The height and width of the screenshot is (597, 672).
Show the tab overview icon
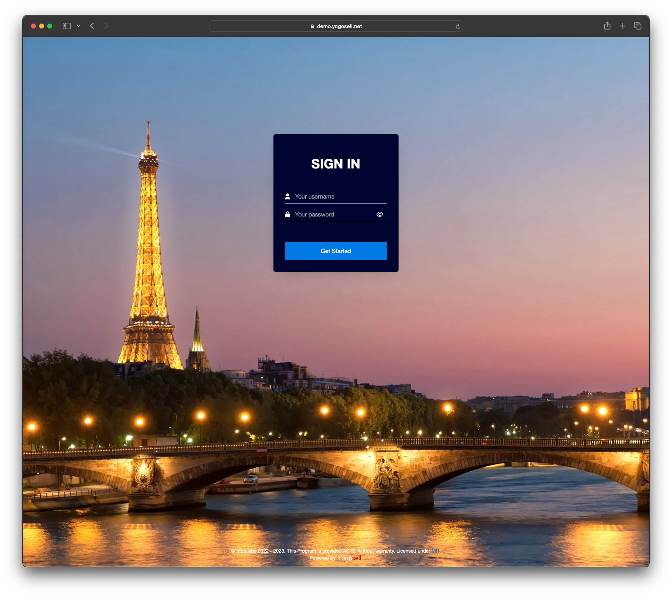tap(638, 26)
